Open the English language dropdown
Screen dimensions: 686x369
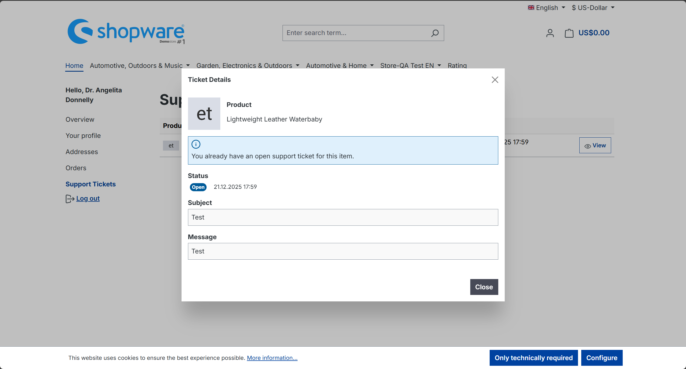(x=546, y=8)
